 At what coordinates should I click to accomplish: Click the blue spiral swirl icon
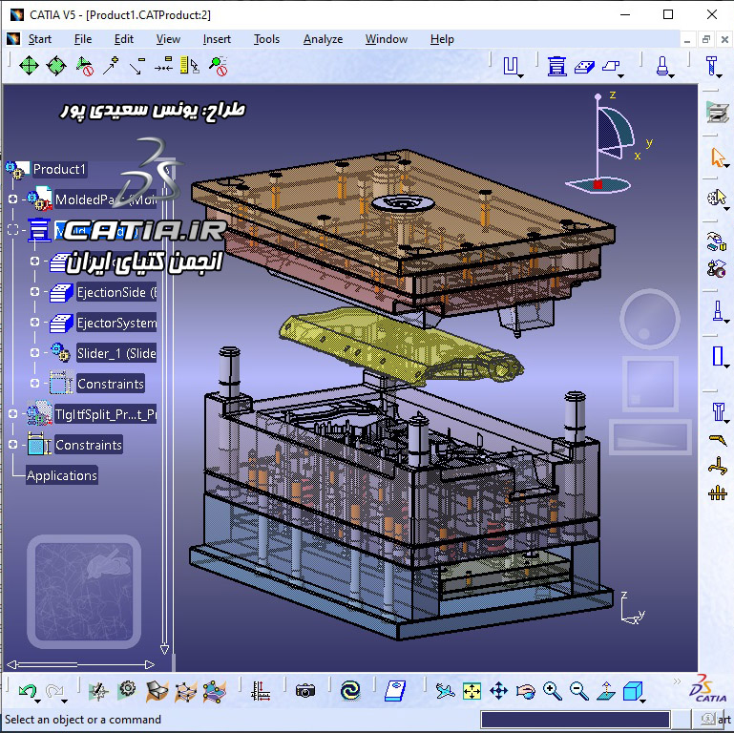[x=350, y=690]
